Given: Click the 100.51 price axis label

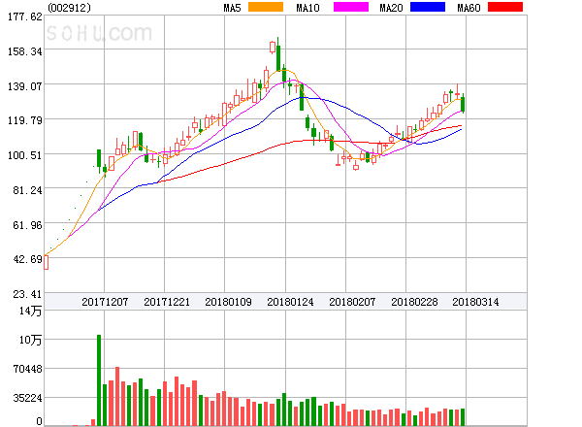Looking at the screenshot, I should coord(25,155).
